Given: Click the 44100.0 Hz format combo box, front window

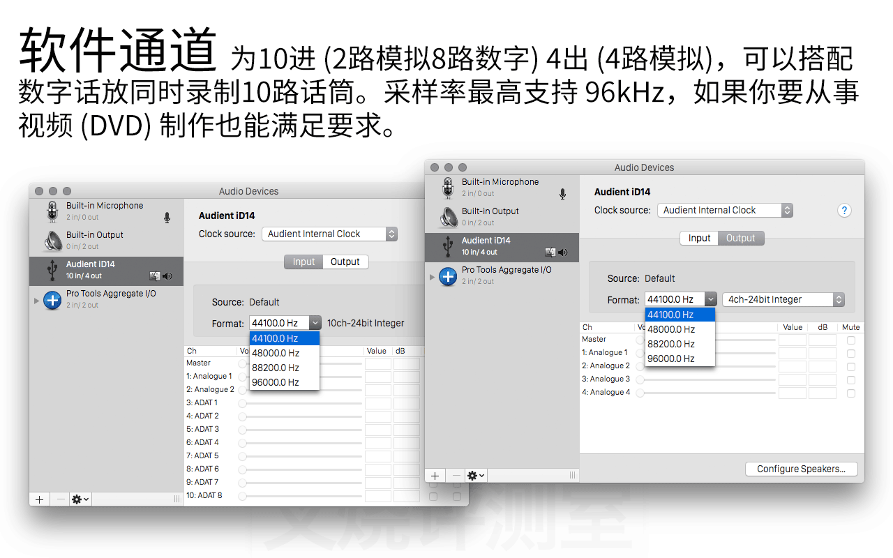Looking at the screenshot, I should click(x=680, y=299).
